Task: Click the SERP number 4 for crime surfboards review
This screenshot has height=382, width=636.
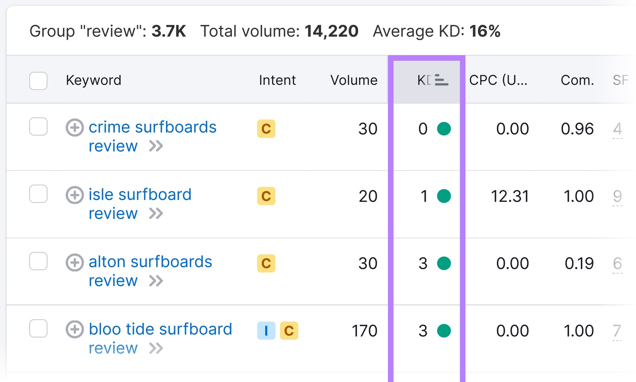Action: pos(617,129)
